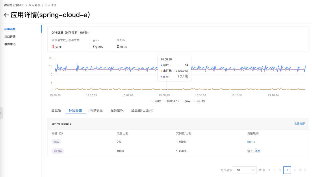Switch to the 消息灰度 tab
The image size is (312, 177).
(96, 110)
